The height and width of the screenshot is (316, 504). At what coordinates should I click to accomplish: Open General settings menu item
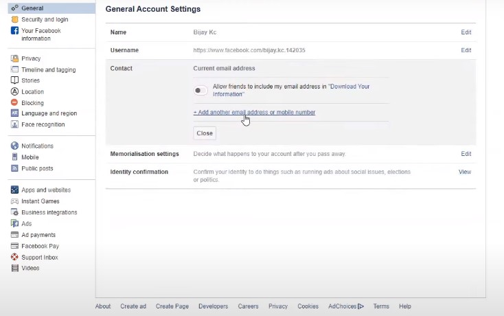pos(51,8)
